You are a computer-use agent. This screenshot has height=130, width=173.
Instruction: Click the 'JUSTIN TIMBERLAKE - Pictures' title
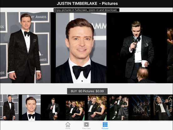point(87,3)
